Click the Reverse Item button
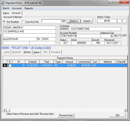Viewport: 130px width, 121px height. (66, 115)
